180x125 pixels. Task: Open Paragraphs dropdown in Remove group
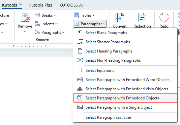[x=49, y=32]
